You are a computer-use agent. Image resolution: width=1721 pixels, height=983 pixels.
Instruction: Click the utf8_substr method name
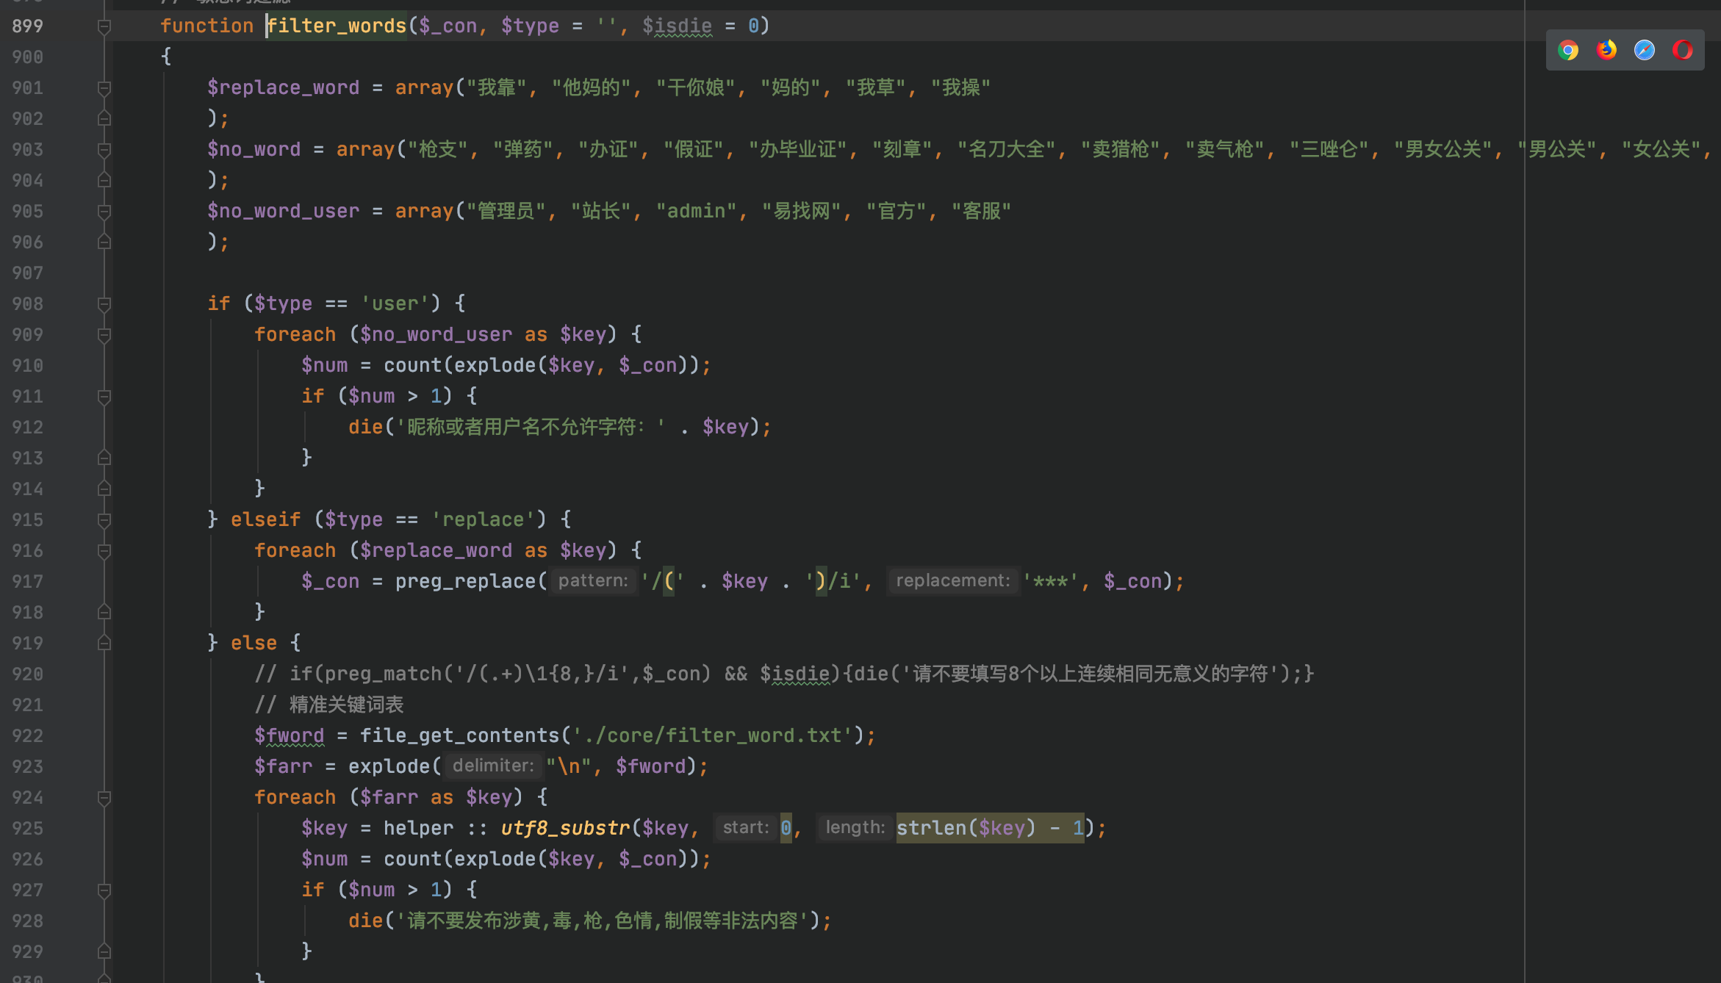(564, 828)
